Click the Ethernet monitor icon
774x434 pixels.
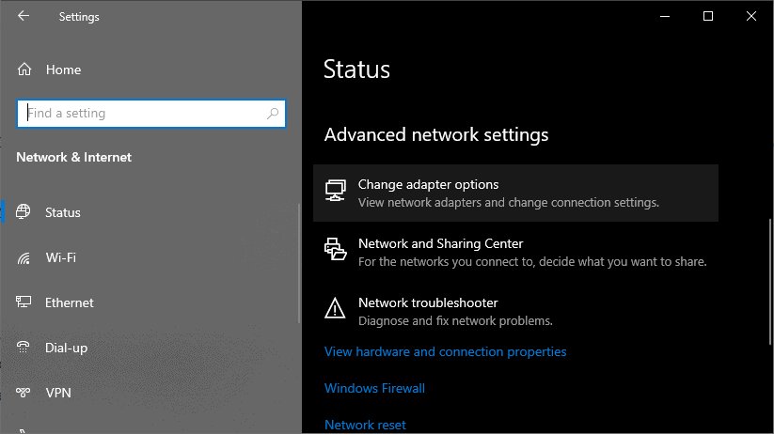coord(24,302)
